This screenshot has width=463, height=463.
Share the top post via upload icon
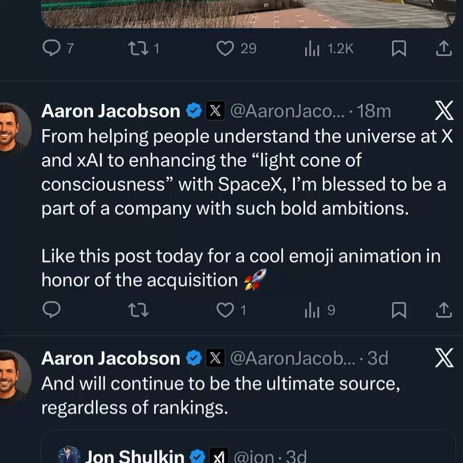(x=444, y=49)
